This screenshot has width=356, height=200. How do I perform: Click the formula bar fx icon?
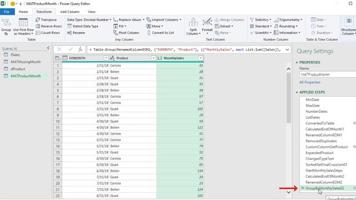coord(80,49)
